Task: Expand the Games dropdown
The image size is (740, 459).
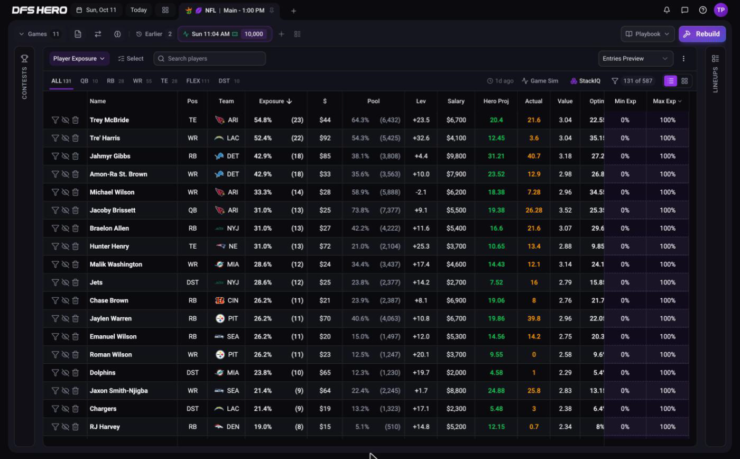Action: 40,34
